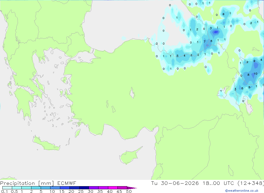Click the legend label '45'
The height and width of the screenshot is (193, 264).
pos(119,191)
